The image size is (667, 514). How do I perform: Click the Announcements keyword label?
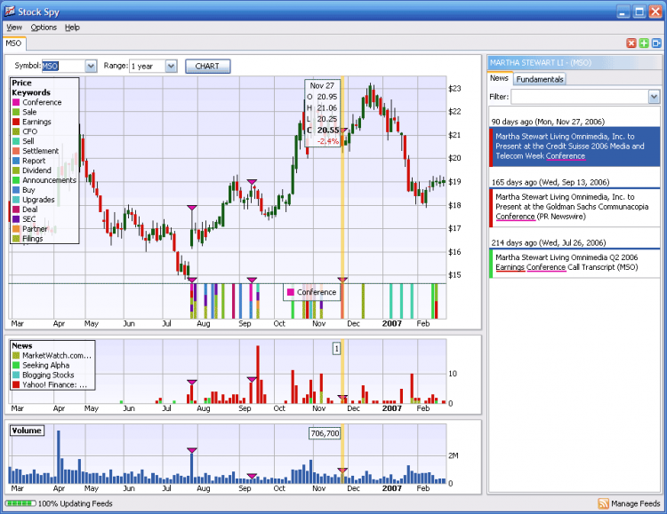(49, 180)
